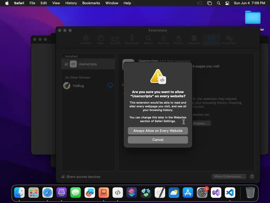This screenshot has width=270, height=203.
Task: Open Script Editor from the Dock
Action: 160,192
